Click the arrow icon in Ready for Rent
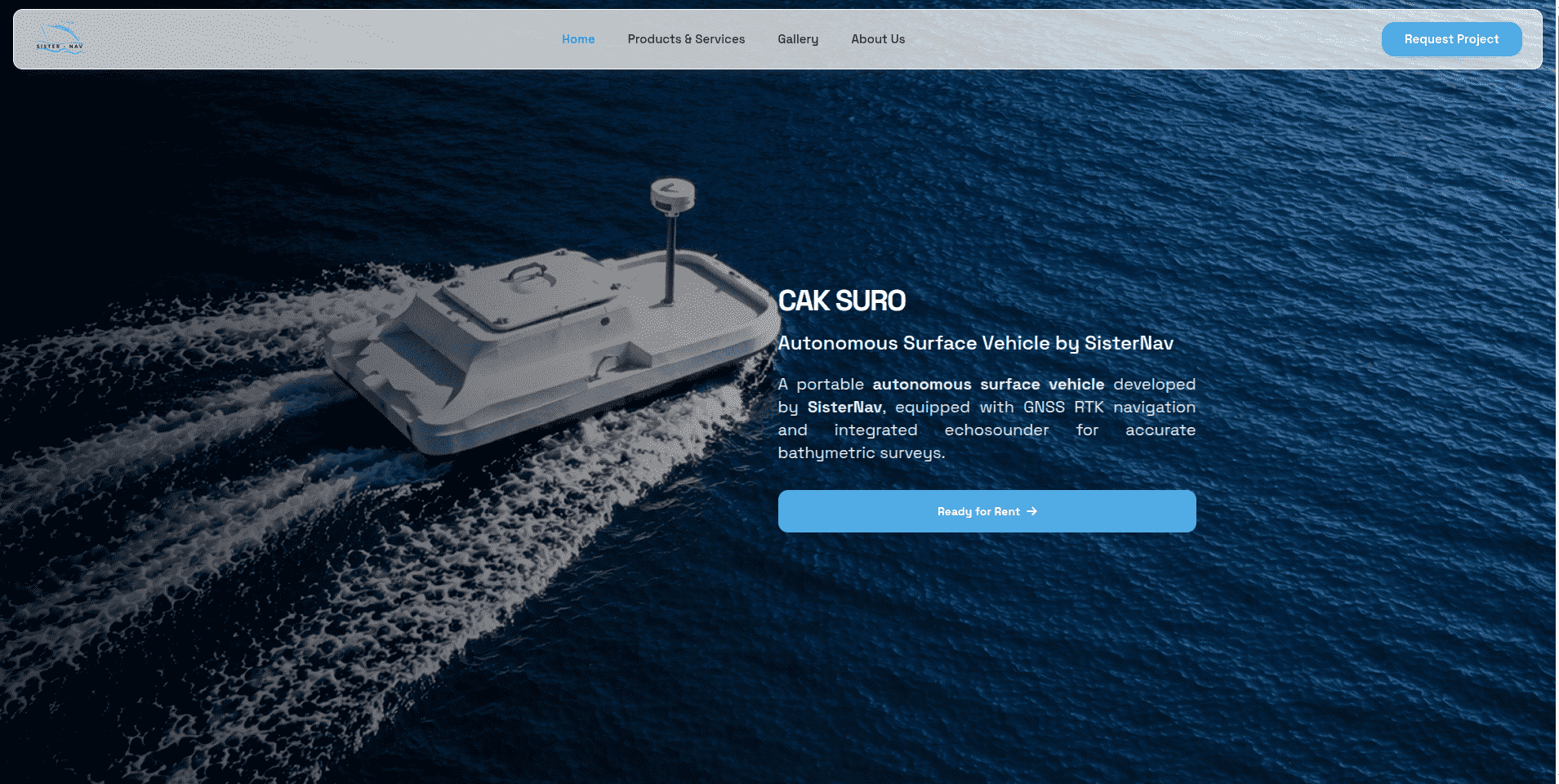The height and width of the screenshot is (784, 1559). [x=1032, y=511]
